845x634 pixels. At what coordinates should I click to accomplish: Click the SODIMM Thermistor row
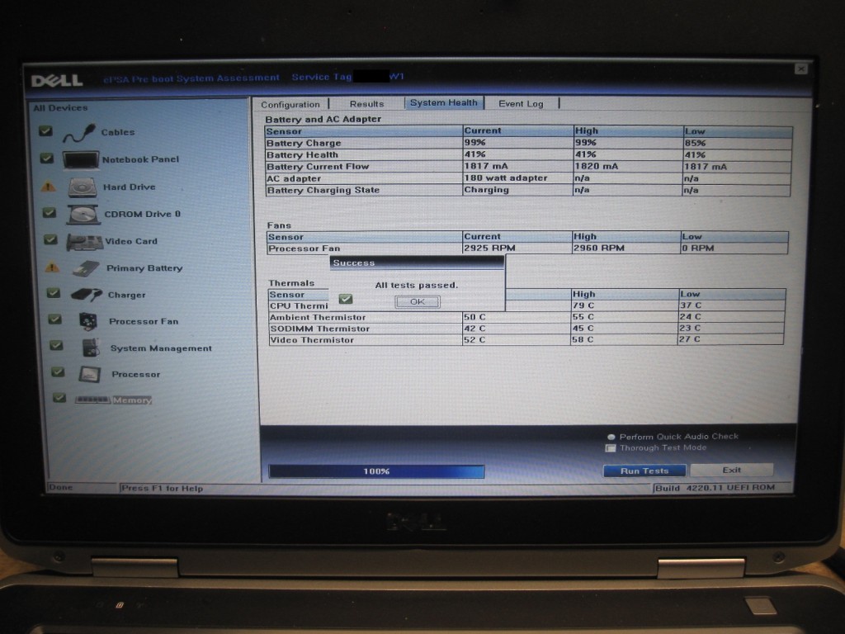coord(526,329)
